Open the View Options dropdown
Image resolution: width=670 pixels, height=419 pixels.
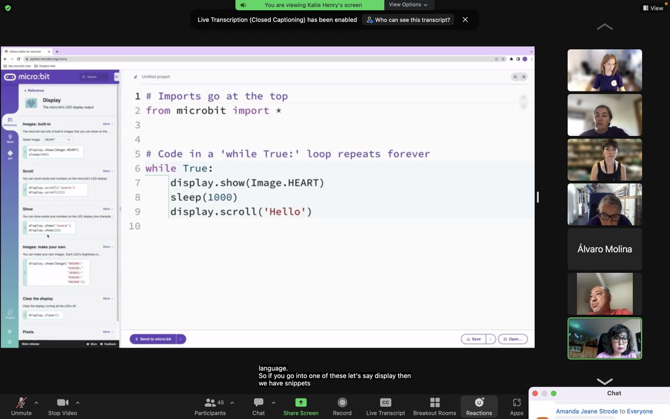[408, 4]
